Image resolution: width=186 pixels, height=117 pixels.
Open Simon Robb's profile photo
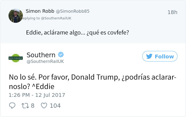point(16,16)
